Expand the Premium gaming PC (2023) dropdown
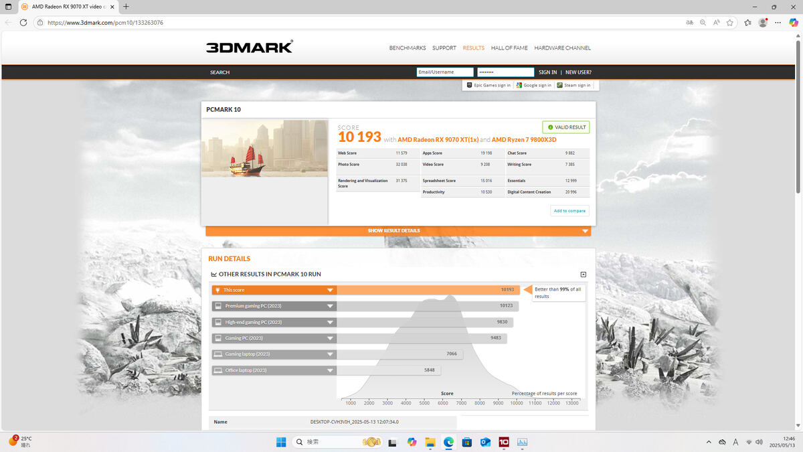This screenshot has width=803, height=452. (330, 306)
